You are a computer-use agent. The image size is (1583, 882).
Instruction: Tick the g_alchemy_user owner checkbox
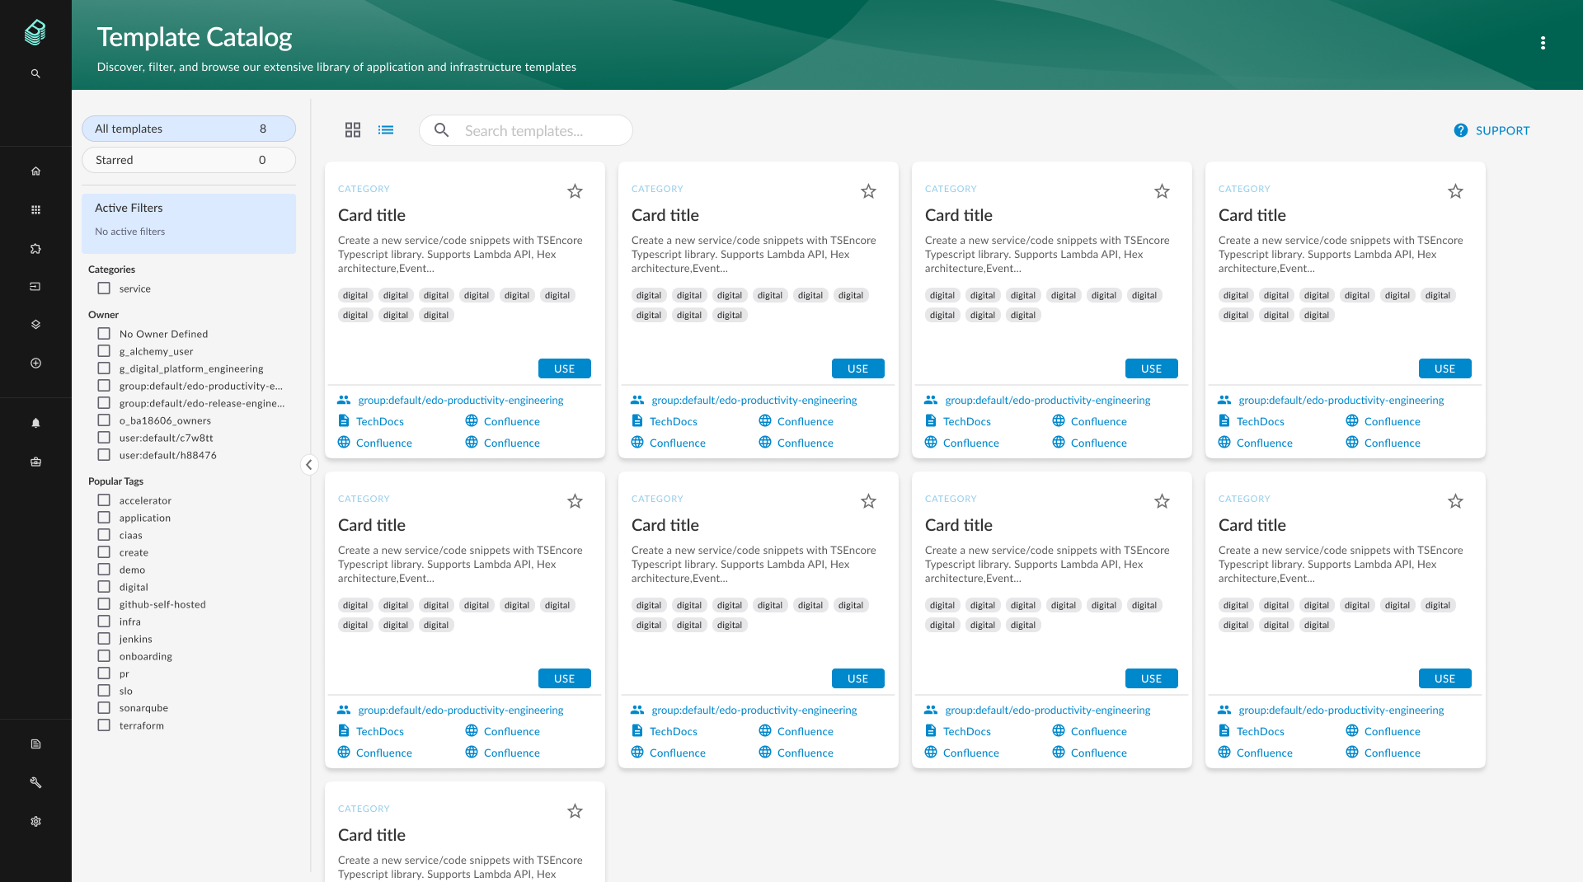click(104, 351)
